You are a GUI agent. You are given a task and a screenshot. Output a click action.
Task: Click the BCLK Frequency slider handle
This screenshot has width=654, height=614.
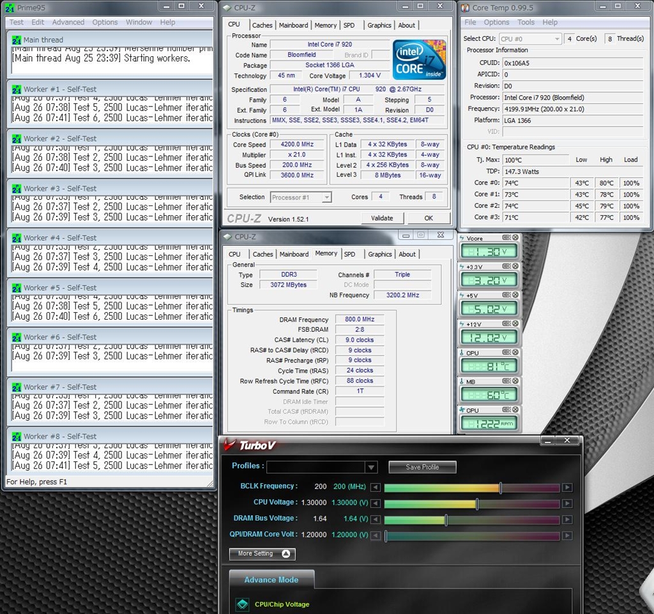click(500, 488)
